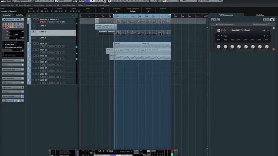This screenshot has height=156, width=278.
Task: Toggle mute on Lane 1
Action: coord(34,26)
